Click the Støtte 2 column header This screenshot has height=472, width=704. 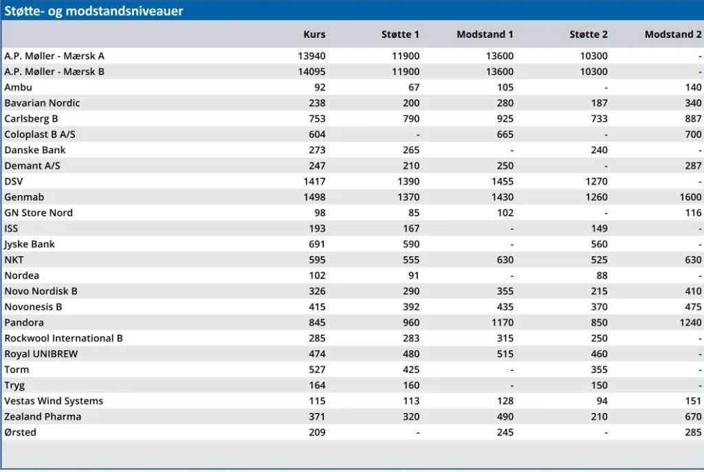(588, 34)
